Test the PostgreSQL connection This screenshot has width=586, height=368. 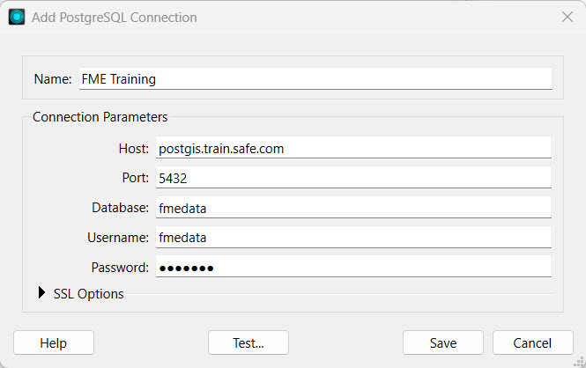(x=248, y=342)
